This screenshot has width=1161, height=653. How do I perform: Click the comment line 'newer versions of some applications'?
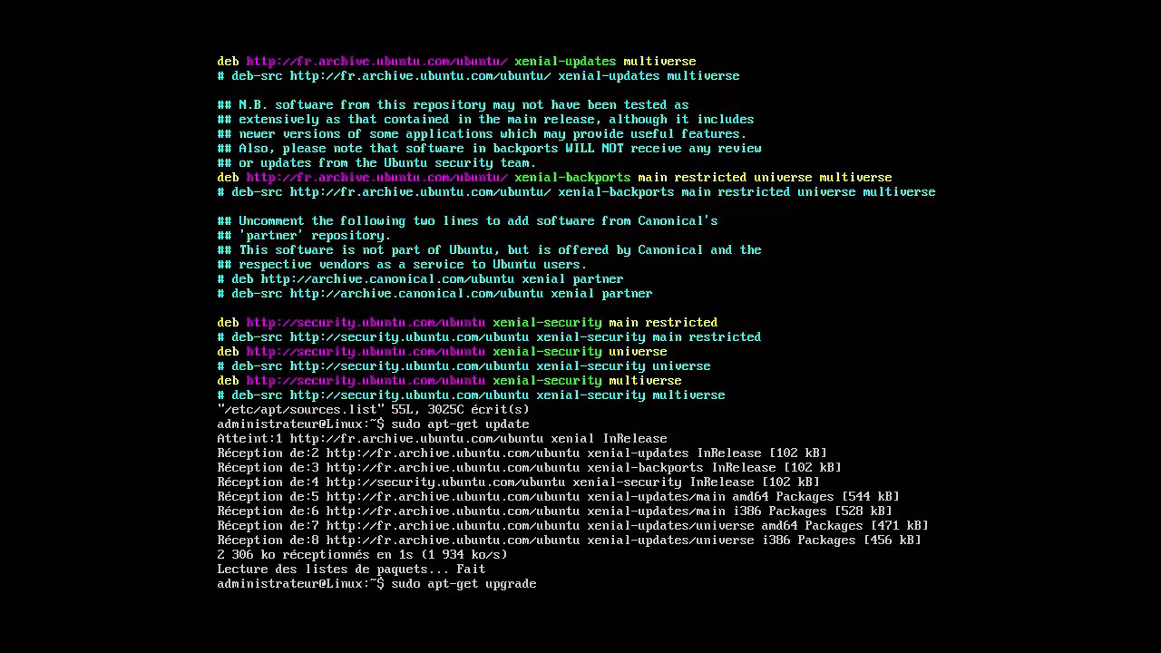[x=482, y=134]
